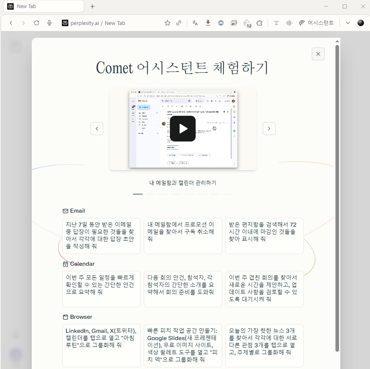Open the extensions puzzle piece icon
The width and height of the screenshot is (370, 369).
[260, 23]
